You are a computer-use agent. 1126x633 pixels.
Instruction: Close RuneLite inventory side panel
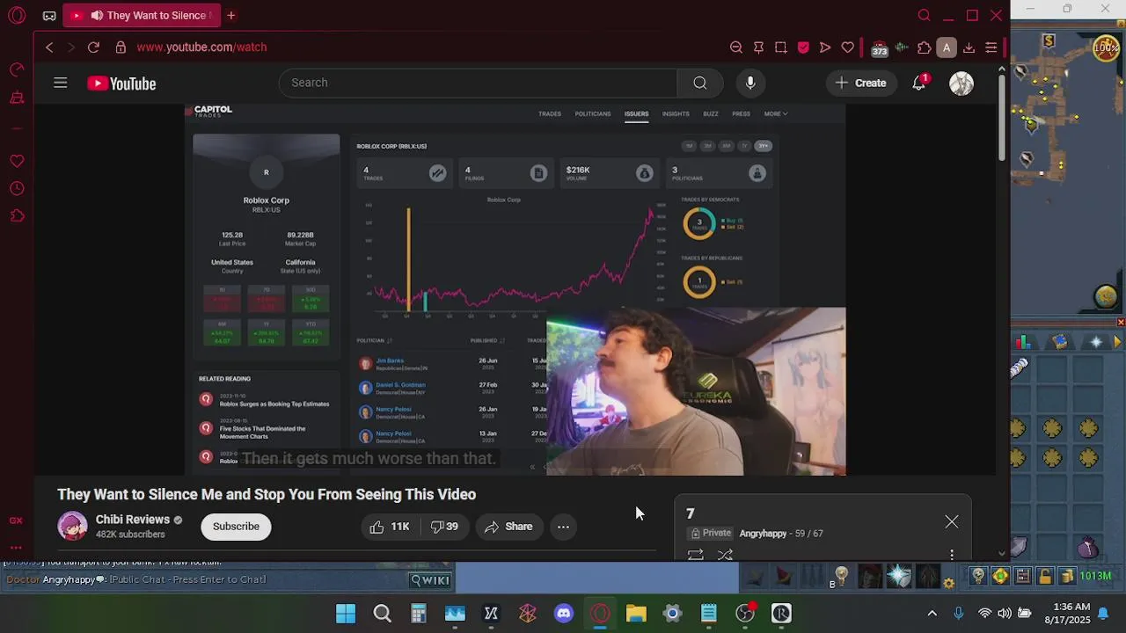tap(1121, 323)
